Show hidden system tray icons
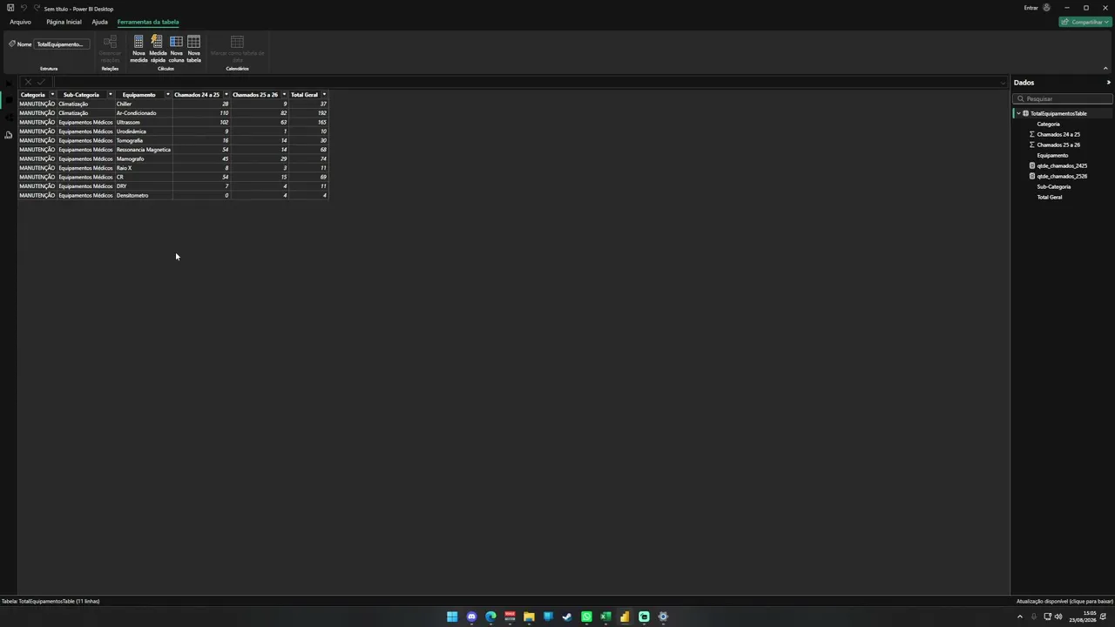Image resolution: width=1115 pixels, height=627 pixels. [x=1019, y=617]
